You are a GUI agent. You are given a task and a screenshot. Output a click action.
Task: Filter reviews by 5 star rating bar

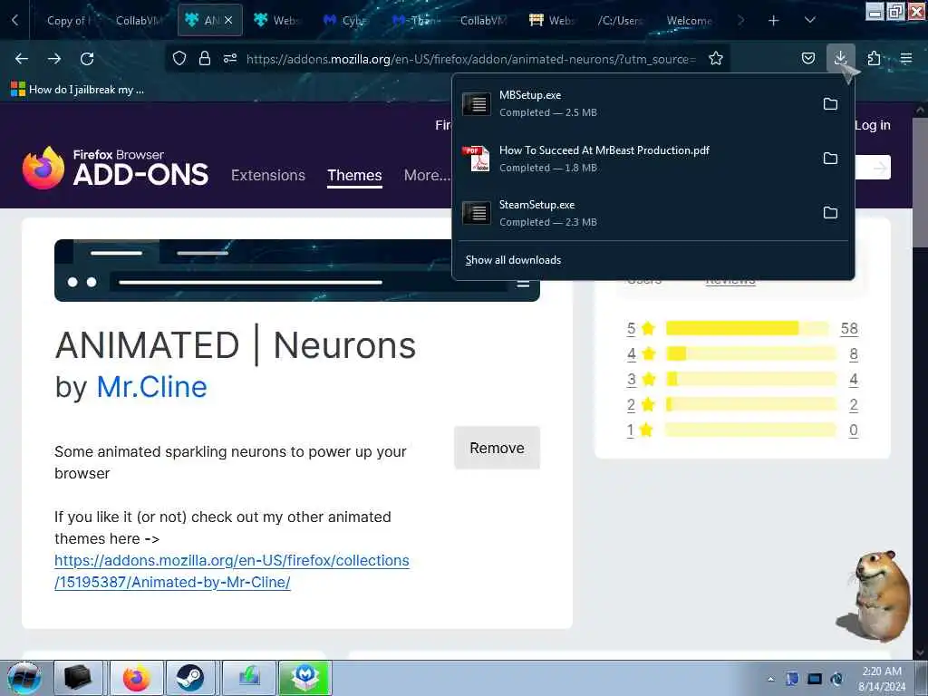(x=748, y=328)
